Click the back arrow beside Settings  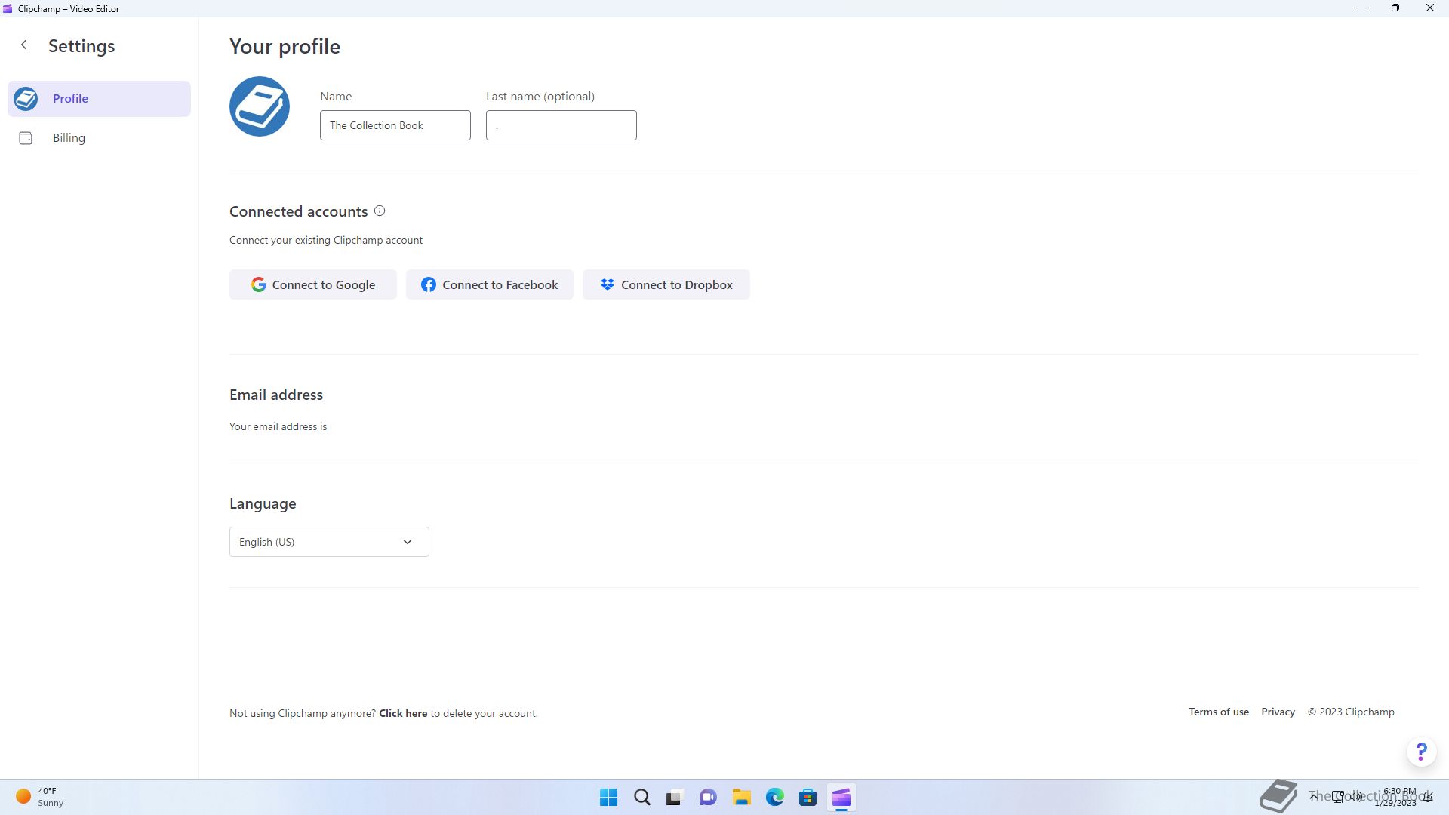(24, 45)
